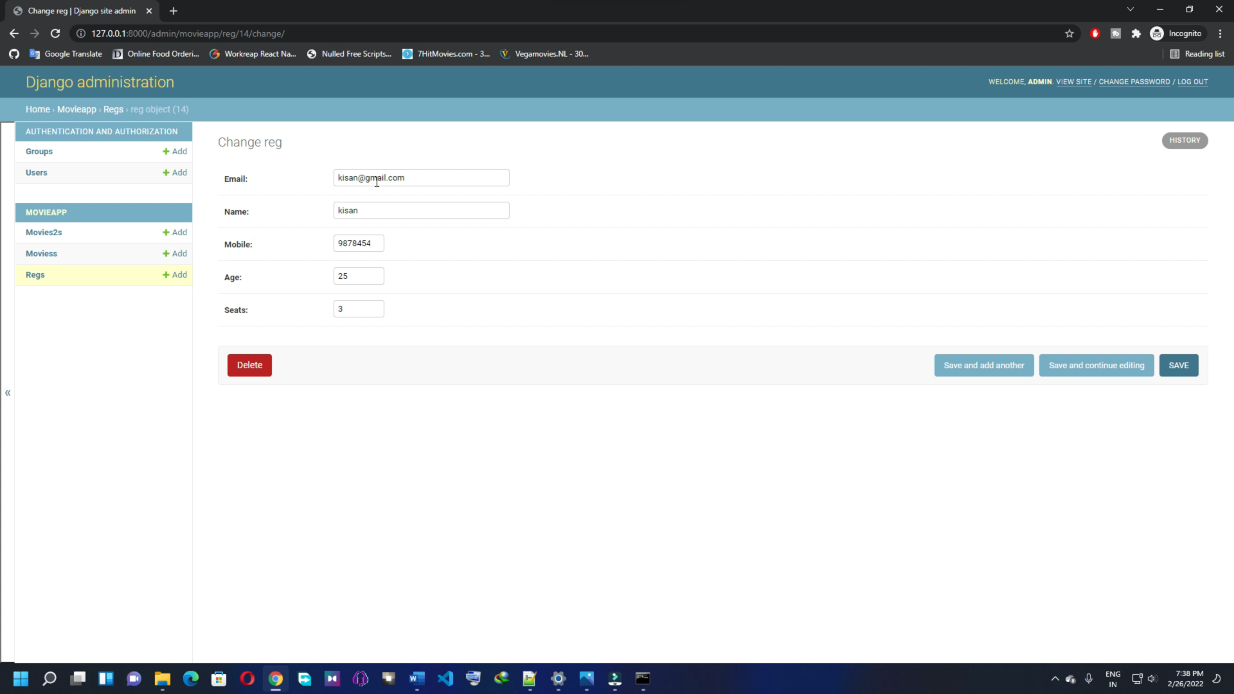Open Windows taskbar search

pyautogui.click(x=49, y=679)
